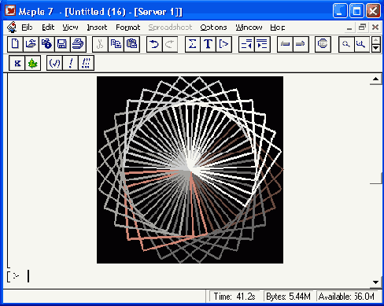384x306 pixels.
Task: Click the rotated squares plot output
Action: point(190,170)
